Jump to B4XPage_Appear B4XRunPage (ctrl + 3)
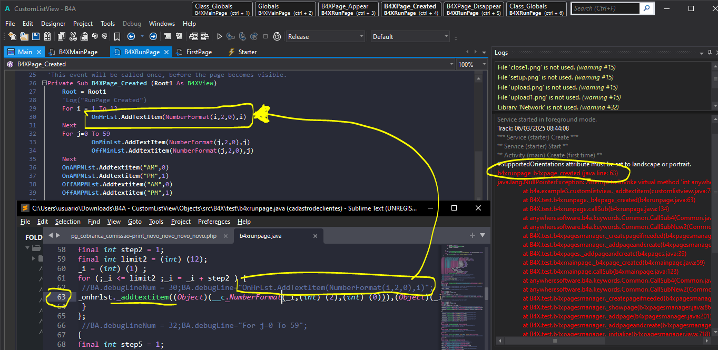718x350 pixels. click(348, 9)
